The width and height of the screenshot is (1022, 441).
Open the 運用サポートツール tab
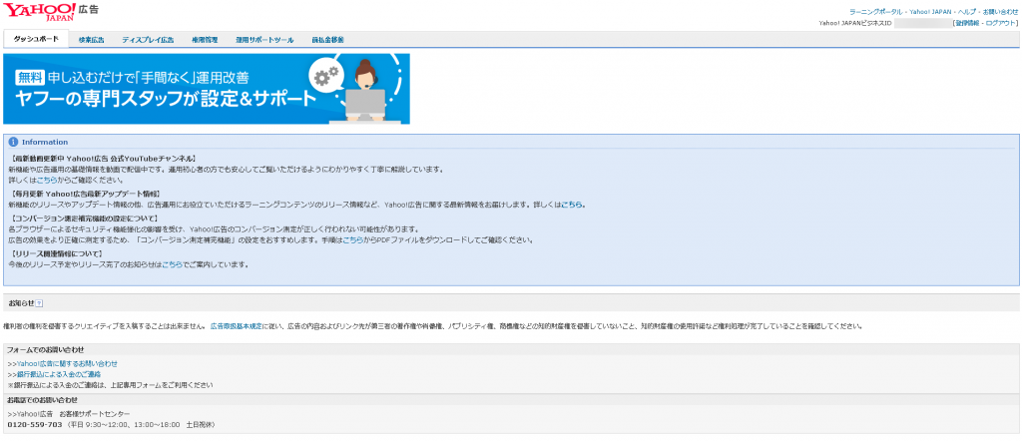(264, 40)
